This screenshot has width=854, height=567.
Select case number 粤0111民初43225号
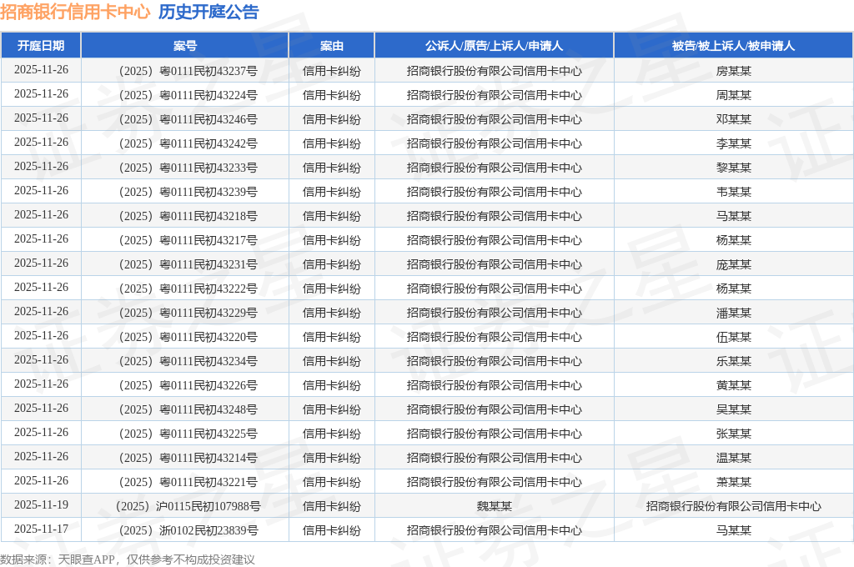pos(188,434)
